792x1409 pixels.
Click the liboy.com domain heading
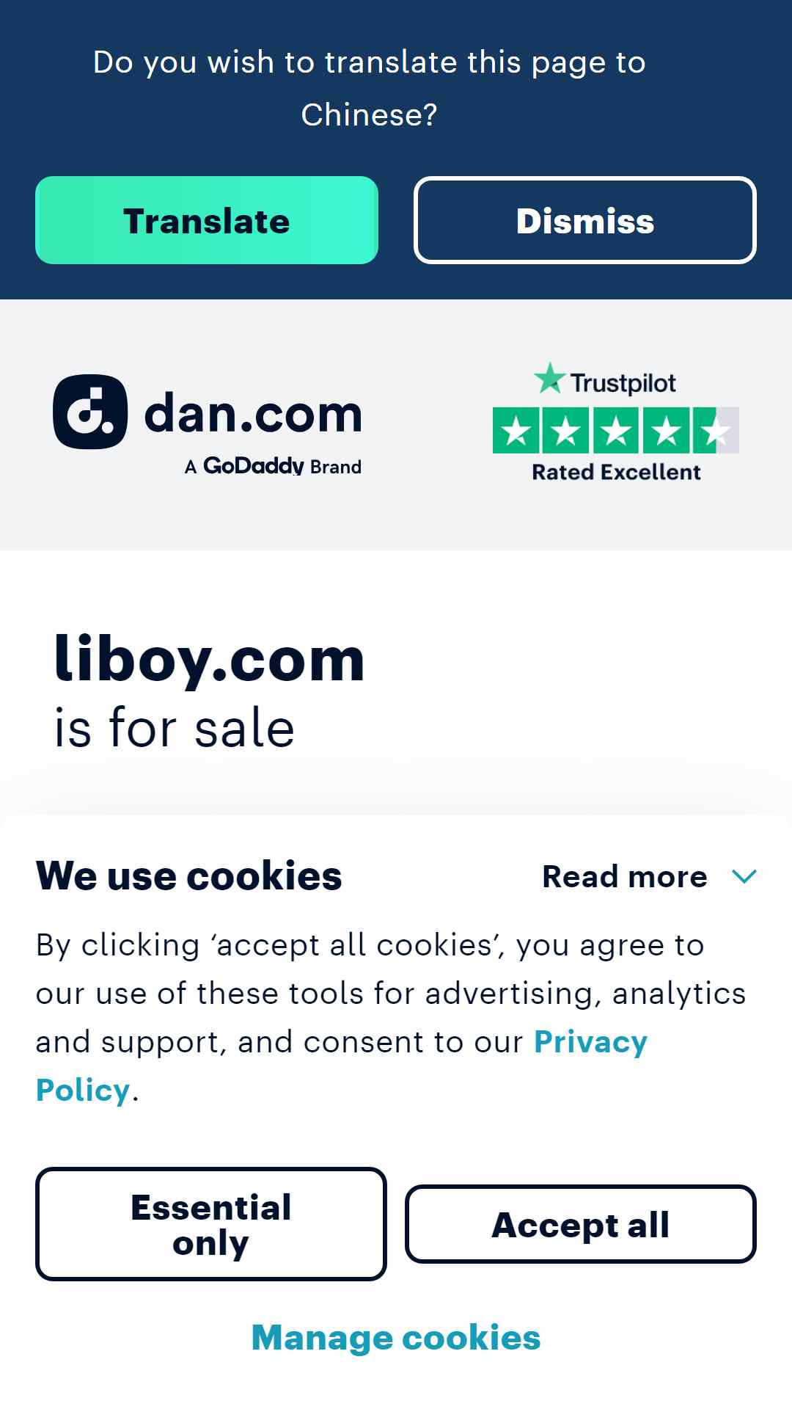click(209, 658)
